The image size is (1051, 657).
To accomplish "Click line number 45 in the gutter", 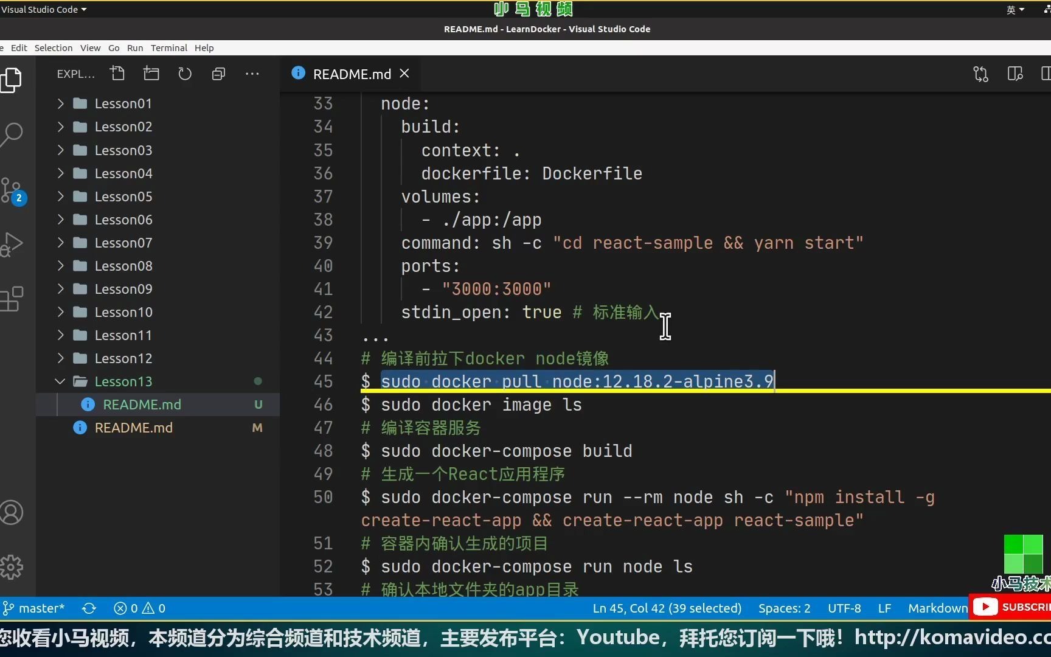I will [x=323, y=381].
